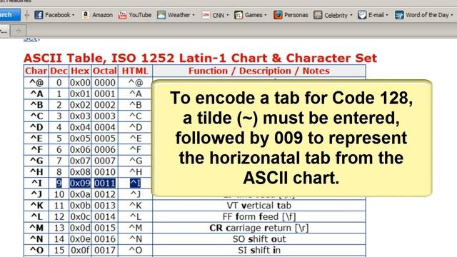Click the YouTube bookmark label
The width and height of the screenshot is (457, 257).
pyautogui.click(x=140, y=15)
